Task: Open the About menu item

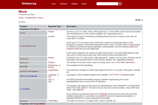Action: [x=84, y=4]
